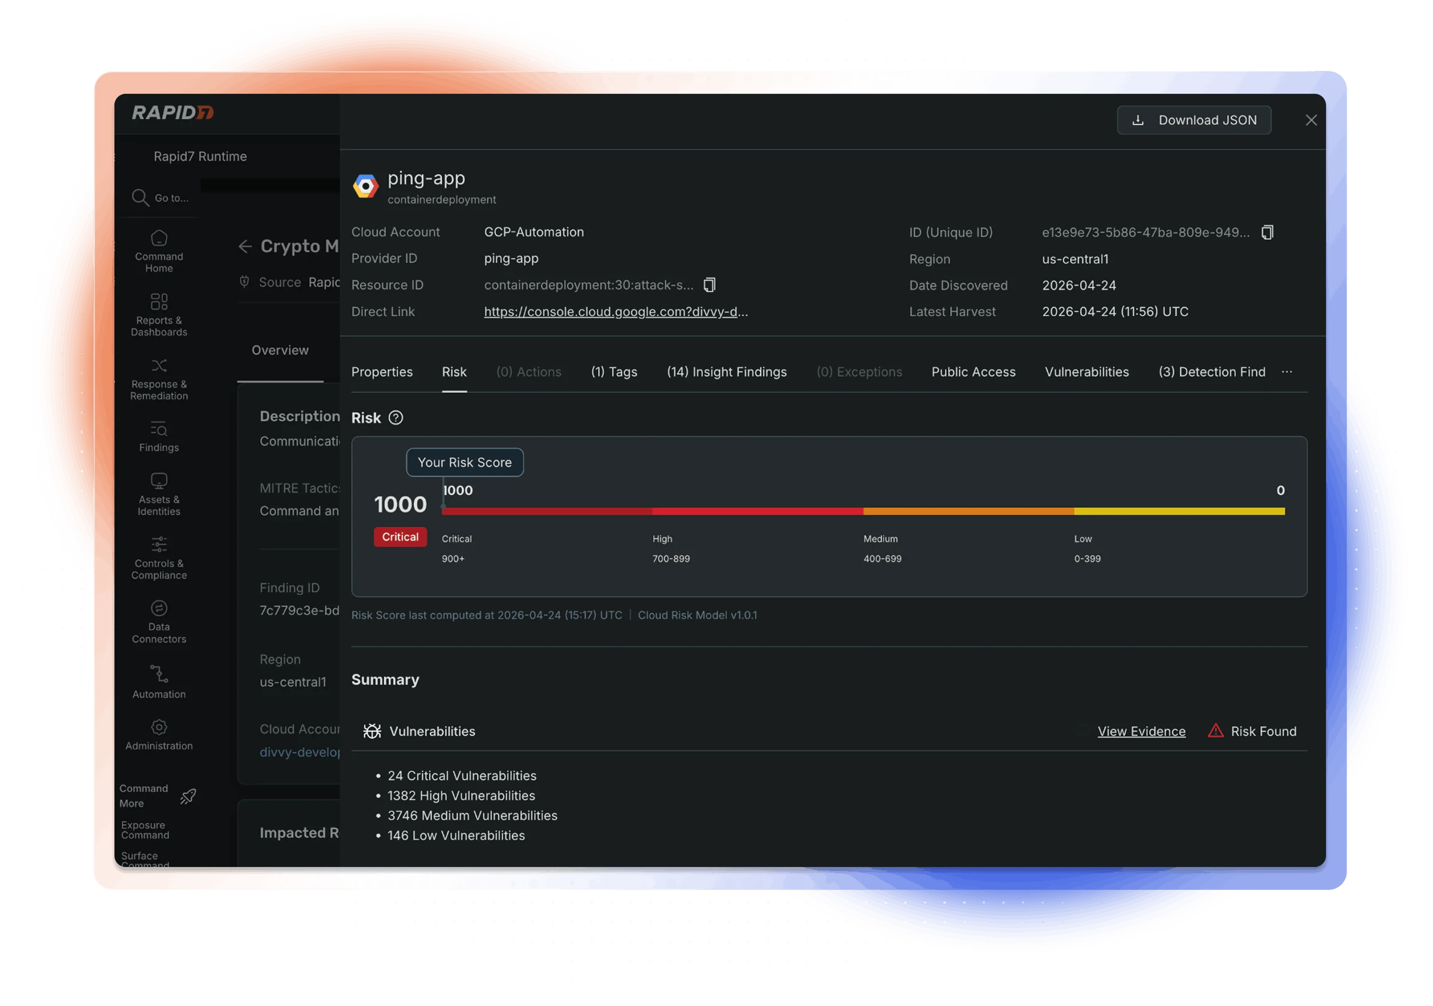This screenshot has width=1433, height=1006.
Task: Download JSON for ping-app
Action: pos(1193,120)
